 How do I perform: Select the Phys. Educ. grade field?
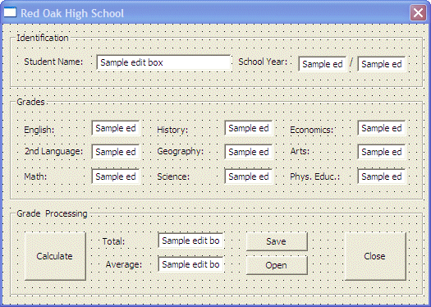coord(382,176)
